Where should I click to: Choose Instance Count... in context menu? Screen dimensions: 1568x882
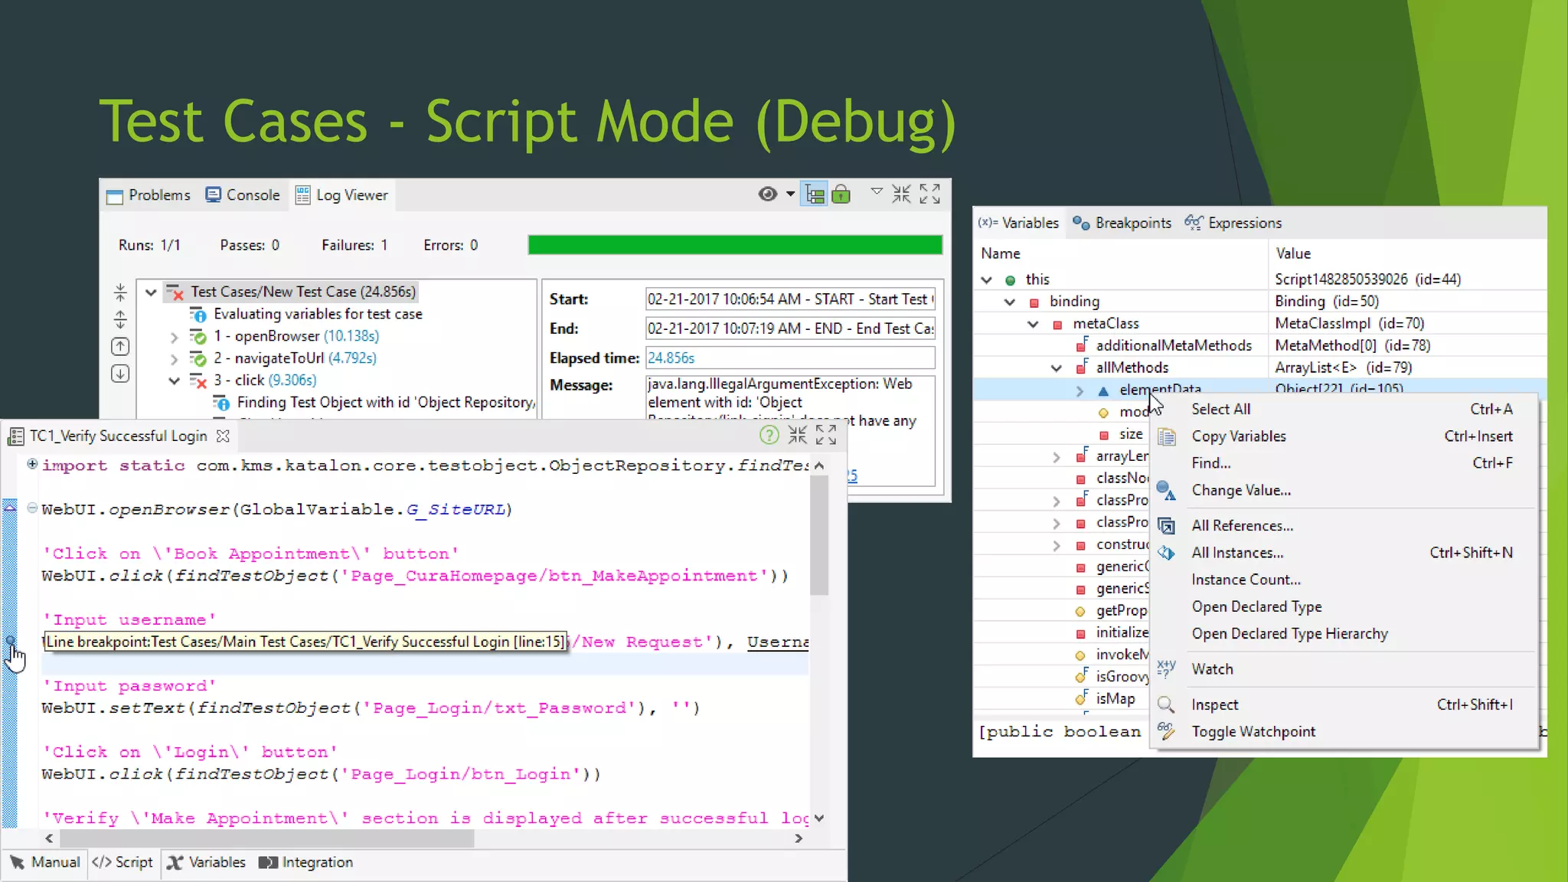[x=1346, y=580]
